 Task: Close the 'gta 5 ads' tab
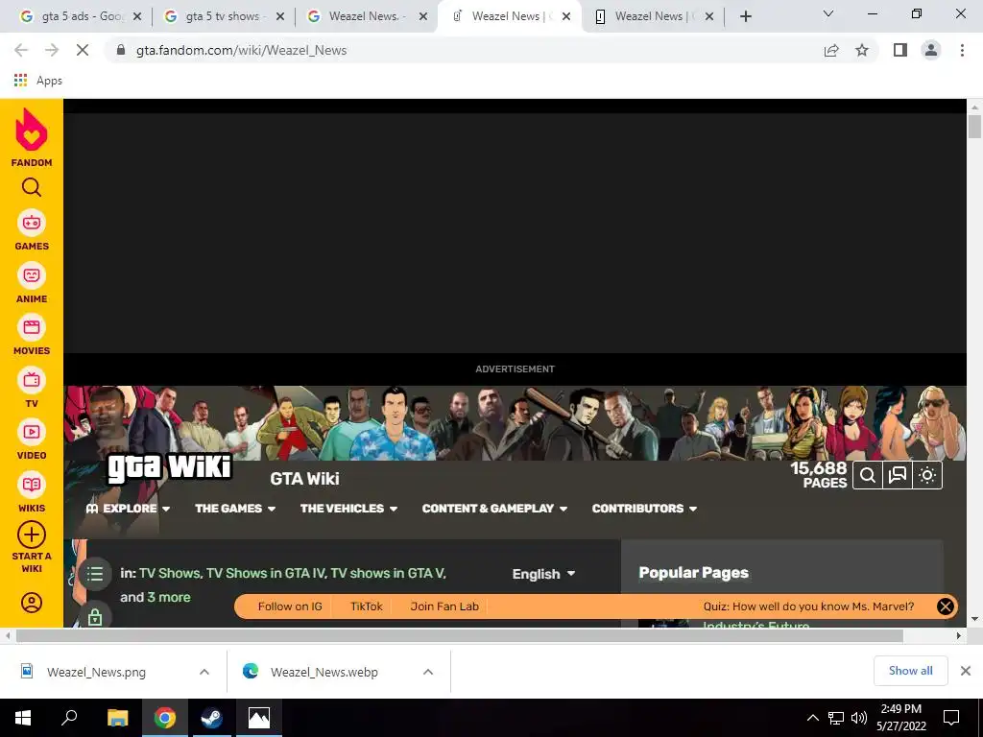click(137, 16)
